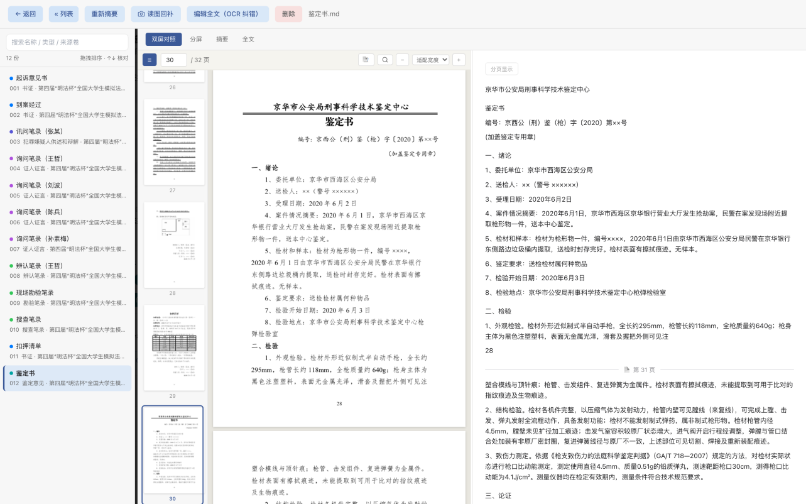Screen dimensions: 806x504
Task: Open 编辑全文 (OCR 纠错) editor
Action: point(227,14)
